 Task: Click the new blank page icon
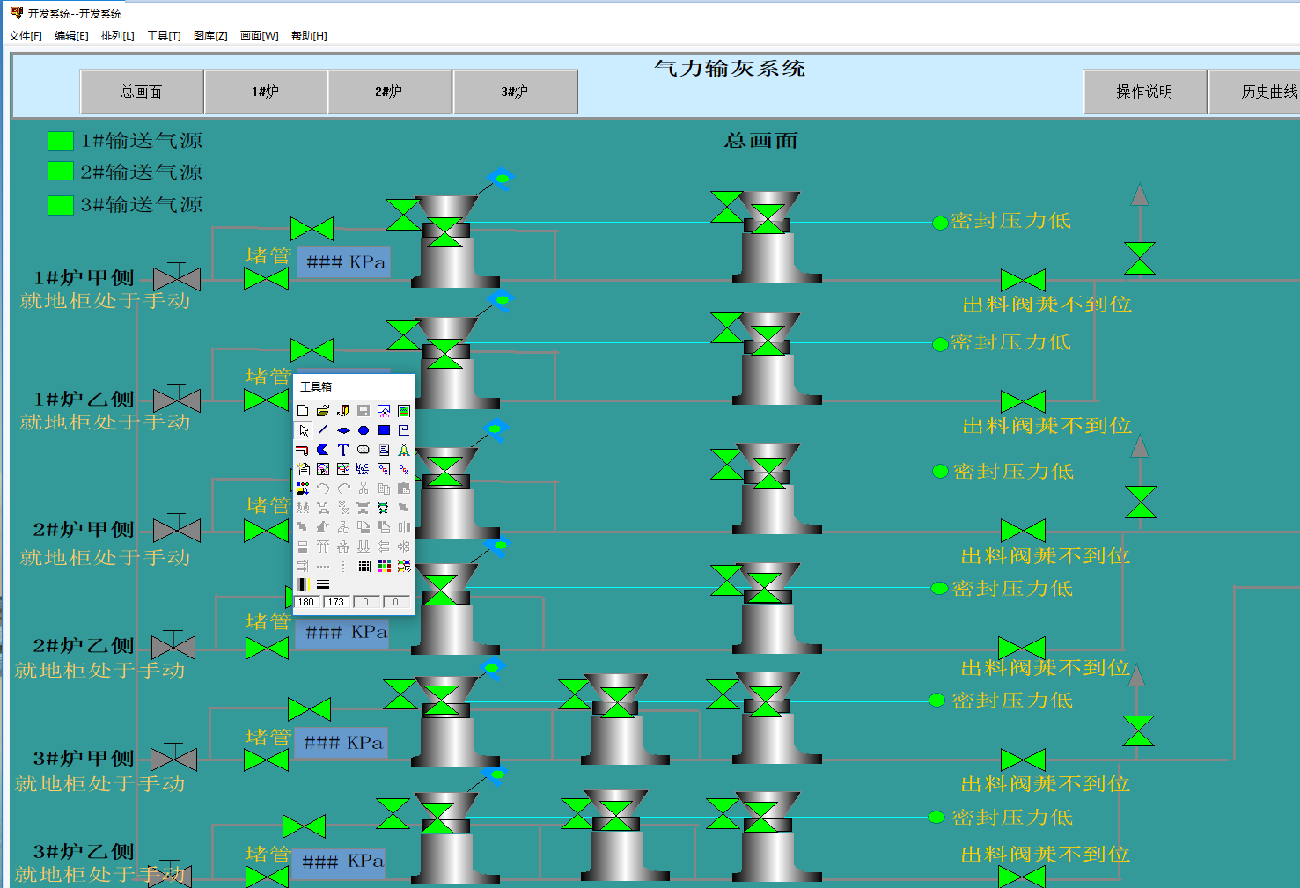point(303,411)
